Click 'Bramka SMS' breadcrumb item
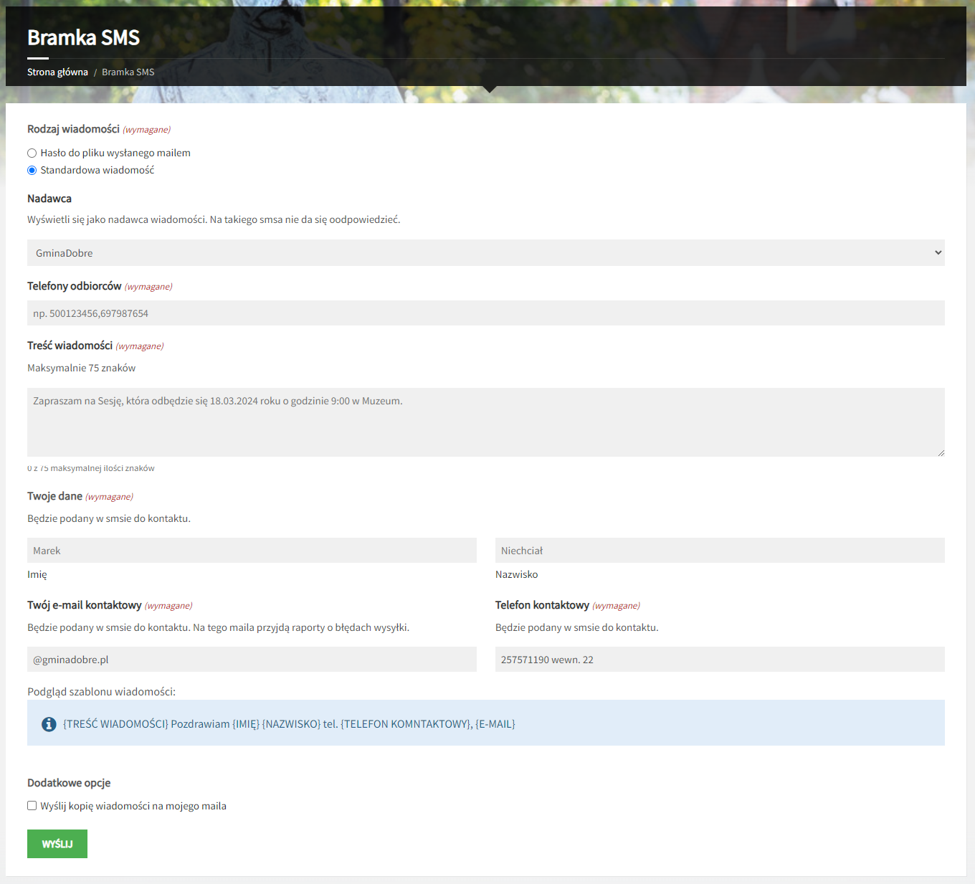The image size is (975, 884). (128, 72)
